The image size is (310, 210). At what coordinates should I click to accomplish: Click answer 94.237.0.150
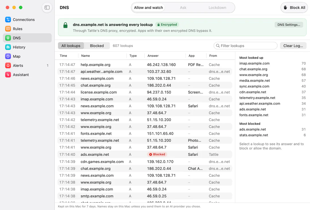point(159,92)
